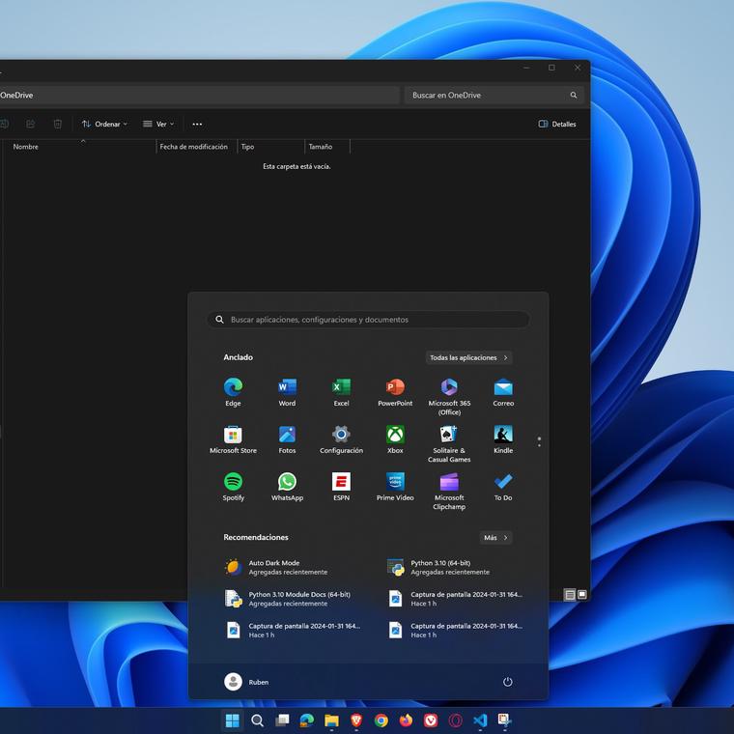734x734 pixels.
Task: Expand the Ordenar dropdown
Action: (104, 124)
